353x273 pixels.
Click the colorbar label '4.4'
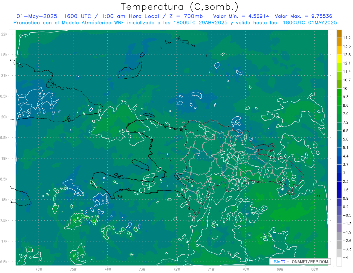[x=346, y=156]
